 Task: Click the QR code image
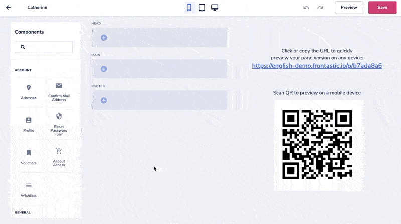coord(317,145)
